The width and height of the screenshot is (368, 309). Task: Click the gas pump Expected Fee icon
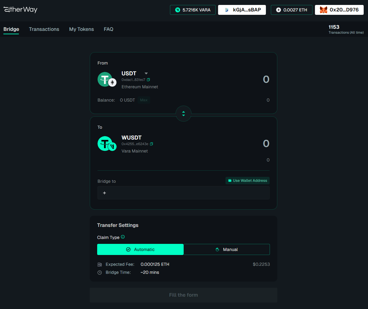tap(100, 265)
